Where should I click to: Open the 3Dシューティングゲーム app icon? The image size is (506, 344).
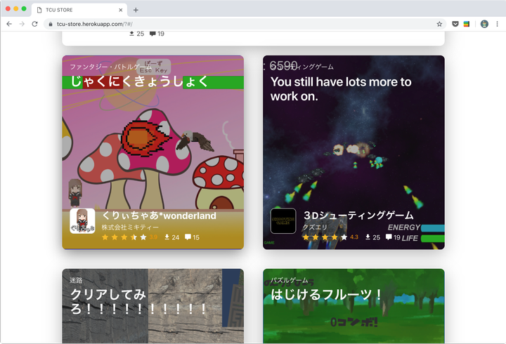(283, 221)
